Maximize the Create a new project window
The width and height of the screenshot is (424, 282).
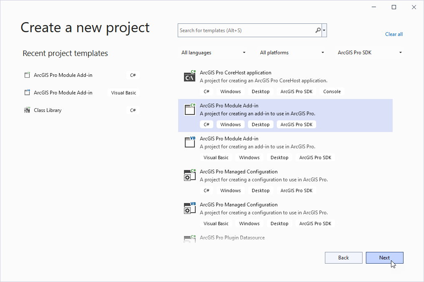pos(393,7)
